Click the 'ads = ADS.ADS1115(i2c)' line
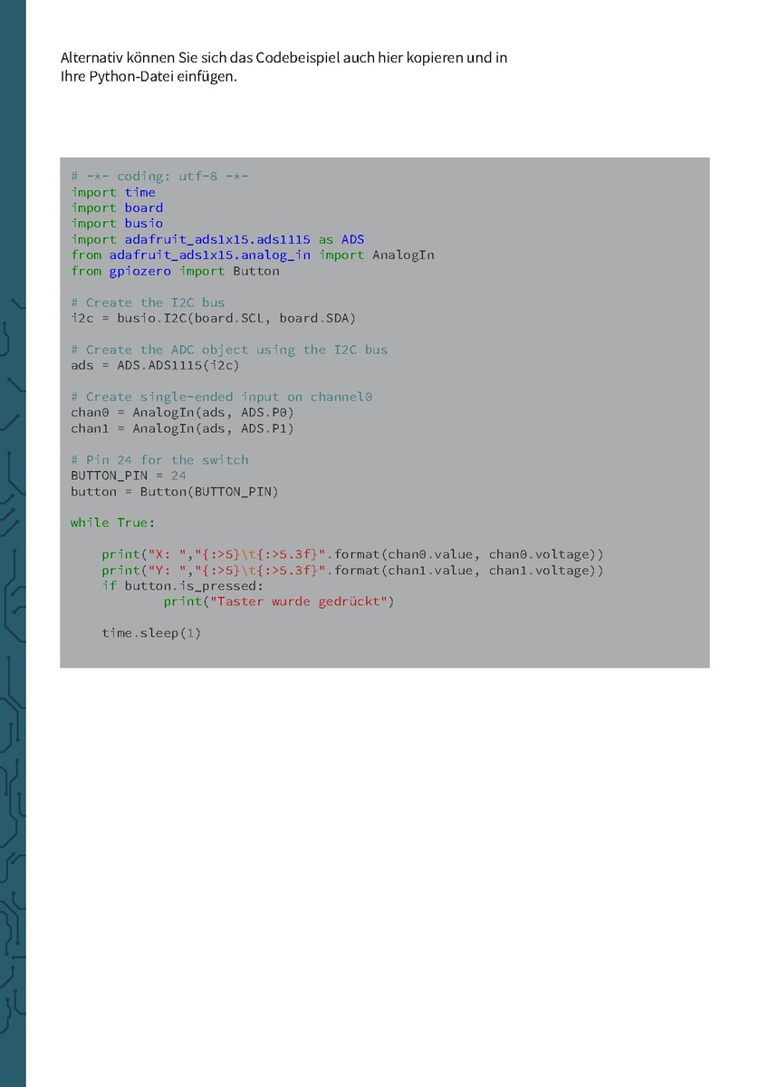768x1087 pixels. tap(155, 365)
